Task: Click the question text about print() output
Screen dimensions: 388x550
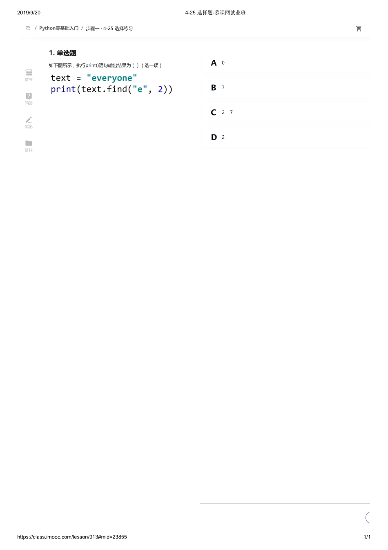Action: point(105,65)
